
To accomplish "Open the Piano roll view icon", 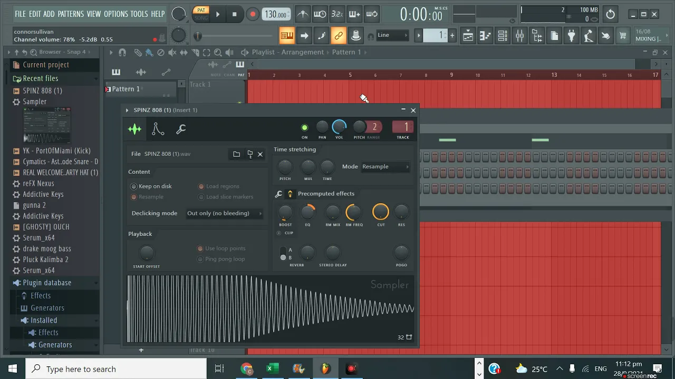I will [x=485, y=36].
